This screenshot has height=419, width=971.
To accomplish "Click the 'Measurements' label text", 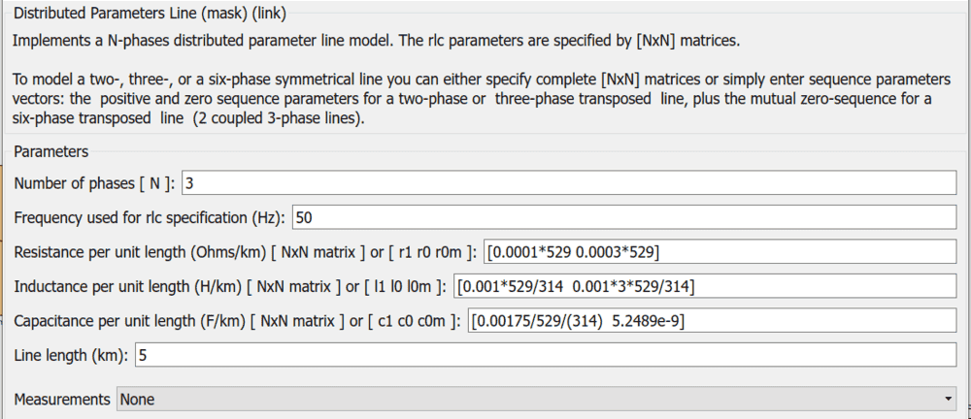I will tap(62, 399).
